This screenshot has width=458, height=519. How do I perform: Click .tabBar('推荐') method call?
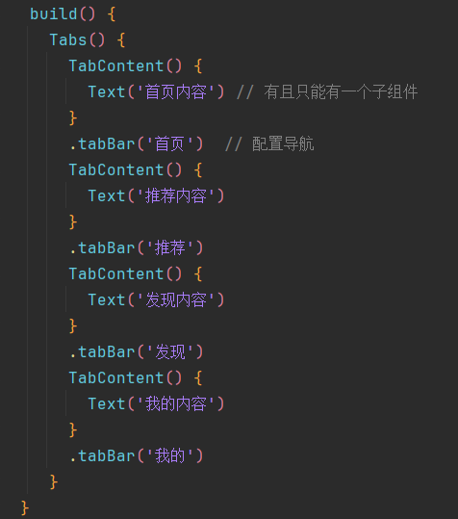137,247
